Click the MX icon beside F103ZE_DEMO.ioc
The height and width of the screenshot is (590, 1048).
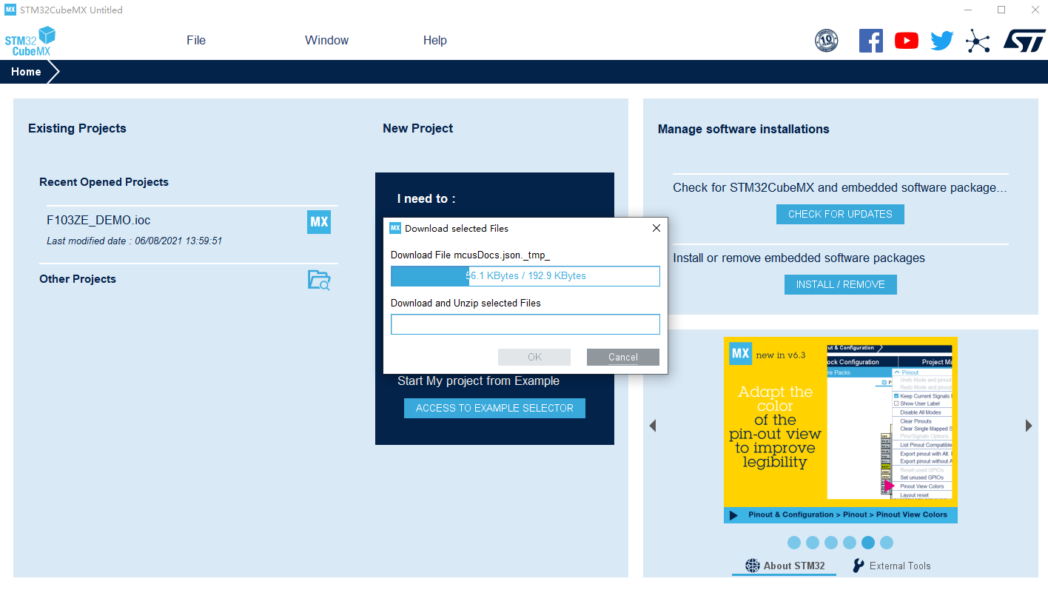319,222
